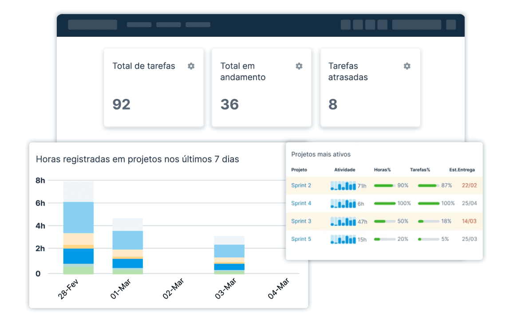This screenshot has height=330, width=506.
Task: Click Sprint 2 hours progress bar at 90%
Action: [384, 185]
